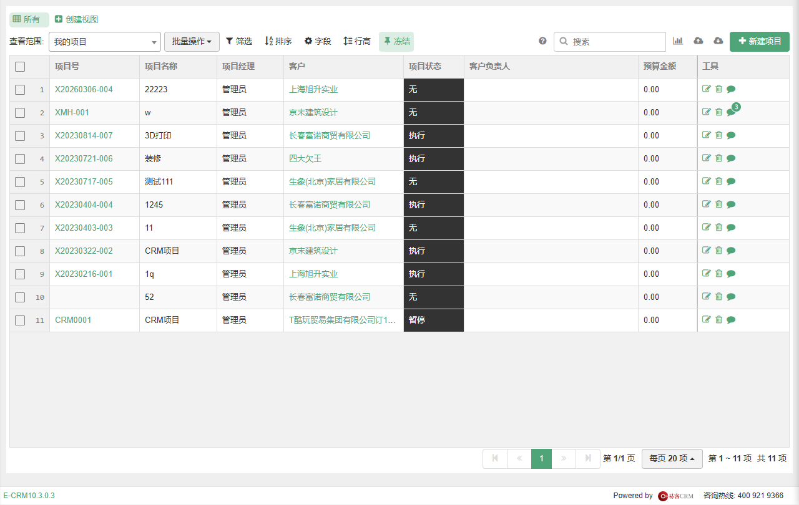The image size is (799, 505).
Task: Open comments for project X20230322-002
Action: point(731,251)
